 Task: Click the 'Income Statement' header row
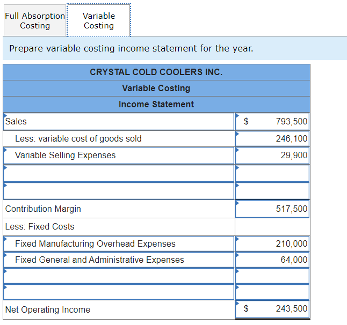pyautogui.click(x=156, y=104)
